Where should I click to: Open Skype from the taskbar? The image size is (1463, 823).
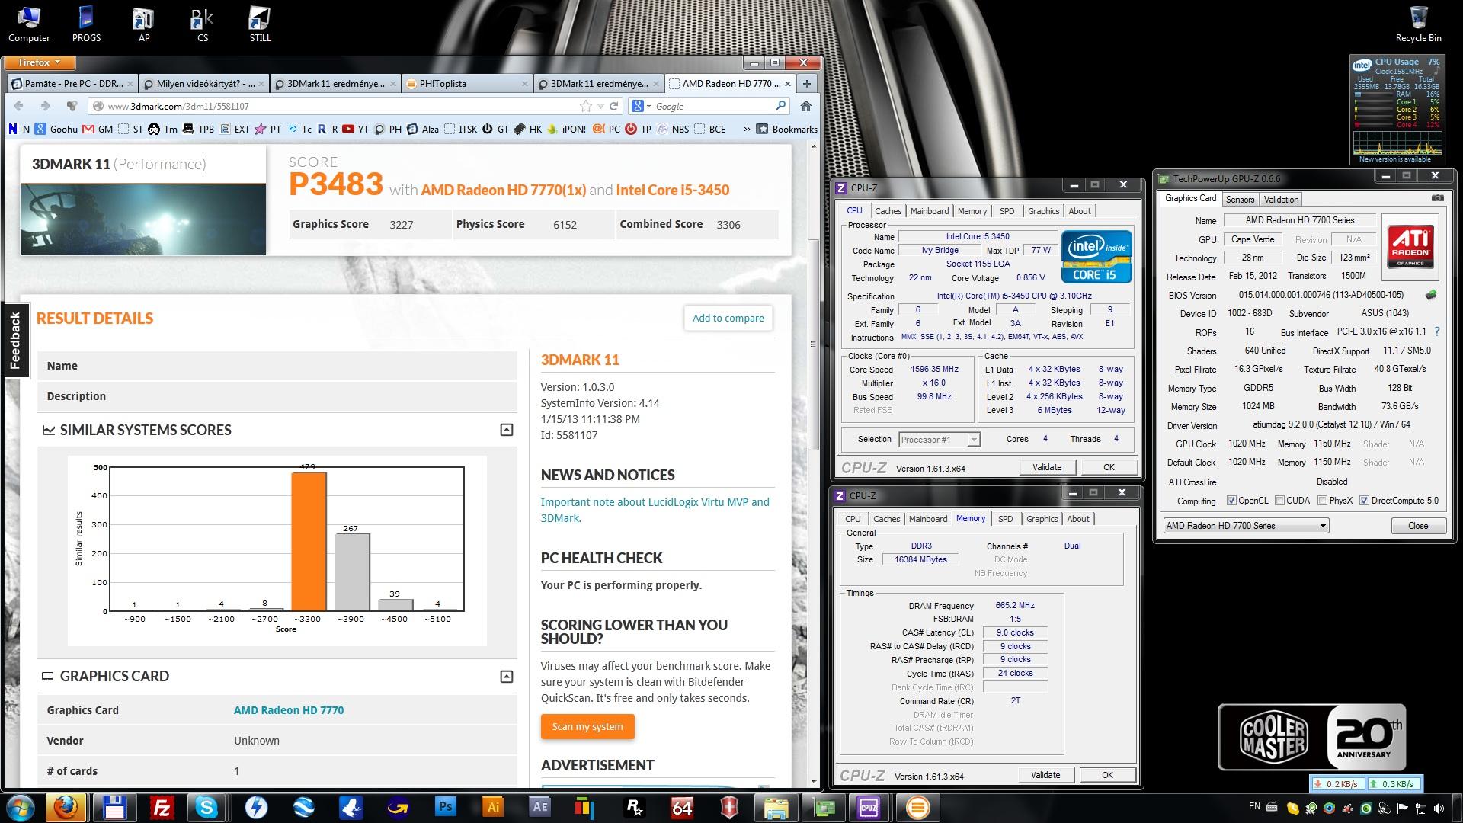206,807
